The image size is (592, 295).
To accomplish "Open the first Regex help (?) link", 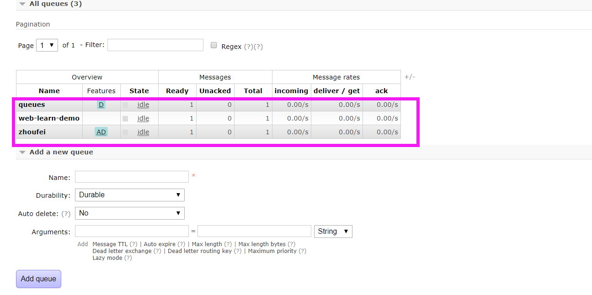I will tap(248, 47).
